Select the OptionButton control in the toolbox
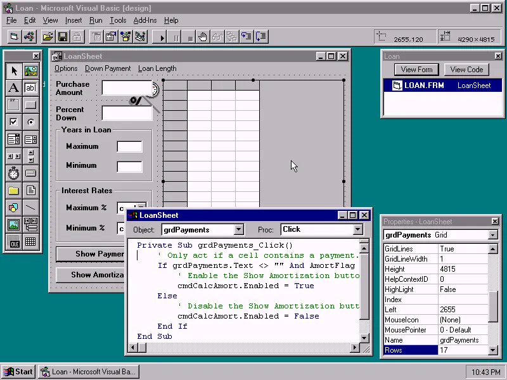 point(31,122)
